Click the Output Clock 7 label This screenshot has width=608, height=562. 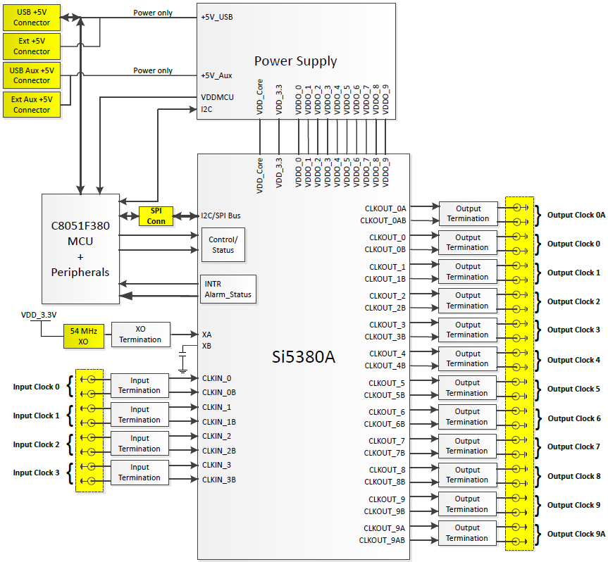(x=573, y=447)
